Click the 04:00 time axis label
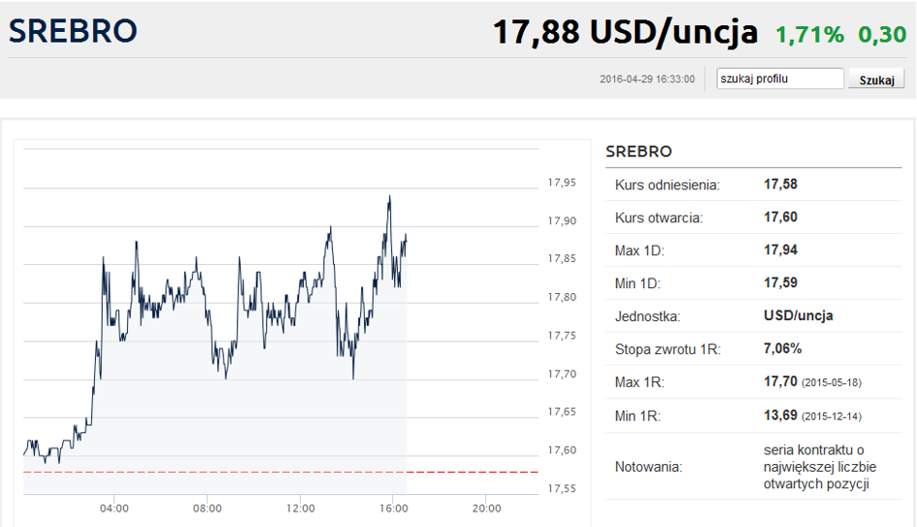The image size is (917, 527). point(115,509)
